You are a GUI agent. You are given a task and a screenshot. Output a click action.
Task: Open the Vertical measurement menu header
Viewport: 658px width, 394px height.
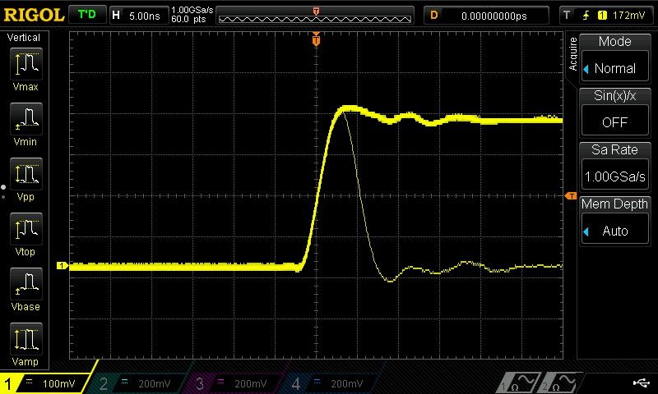click(x=24, y=38)
